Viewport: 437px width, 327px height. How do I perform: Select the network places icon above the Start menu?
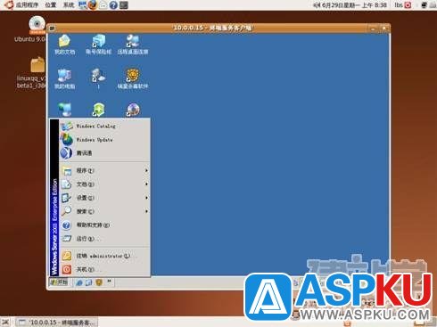click(x=64, y=110)
